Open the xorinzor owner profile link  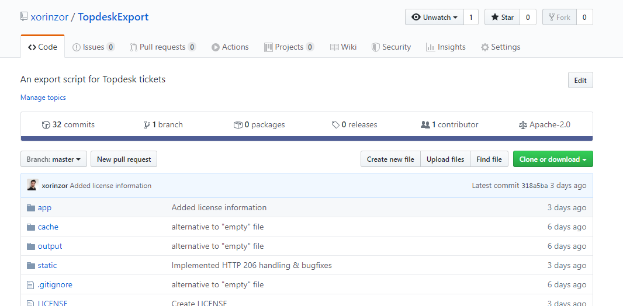click(x=49, y=17)
